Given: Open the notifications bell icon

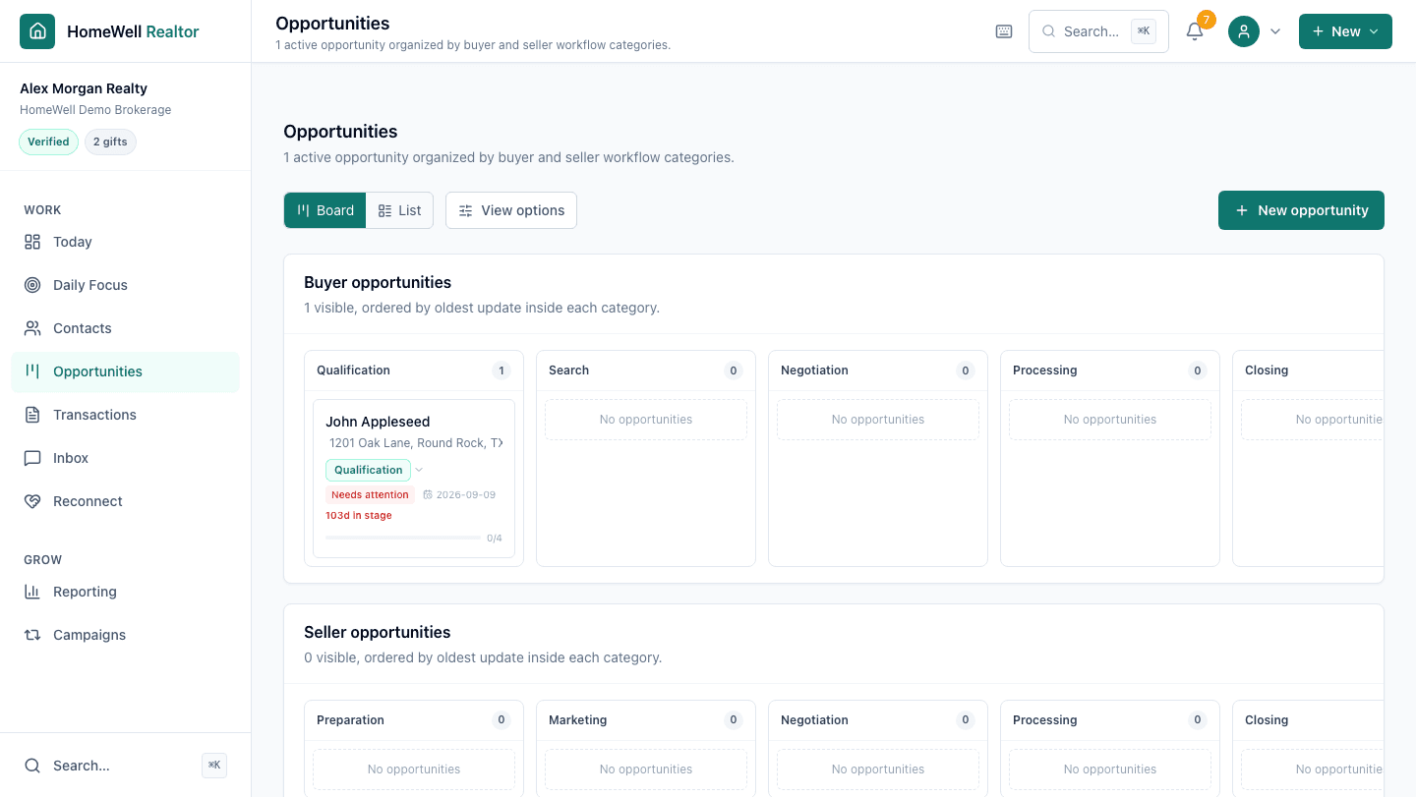Looking at the screenshot, I should [1195, 31].
